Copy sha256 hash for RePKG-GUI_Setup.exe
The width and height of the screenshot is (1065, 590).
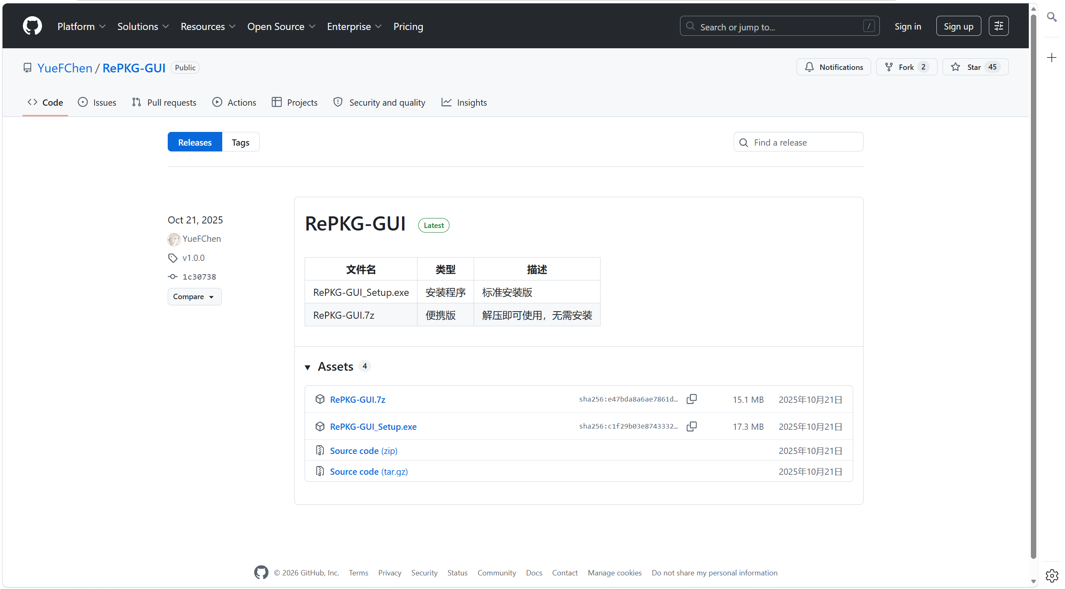(x=691, y=426)
